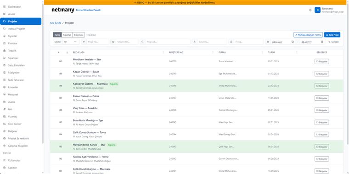Screen dimensions: 349x174
Task: Click the Müşteri No filter field
Action: pos(127,42)
